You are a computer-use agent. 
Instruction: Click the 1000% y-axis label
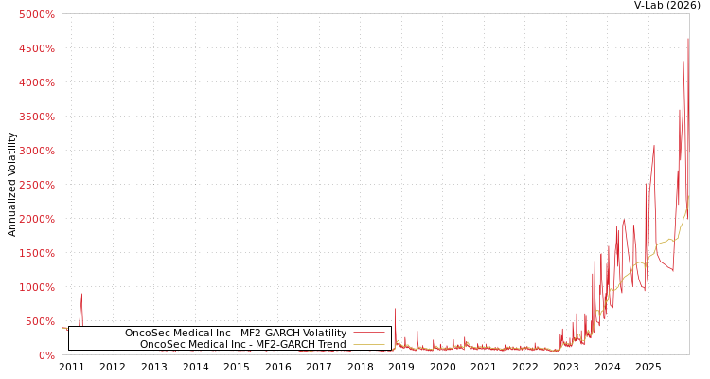[x=37, y=287]
